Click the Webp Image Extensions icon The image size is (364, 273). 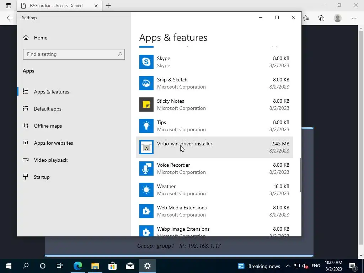[146, 231]
